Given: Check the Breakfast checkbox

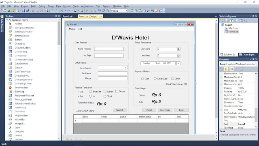Looking at the screenshot, I should tap(90, 91).
